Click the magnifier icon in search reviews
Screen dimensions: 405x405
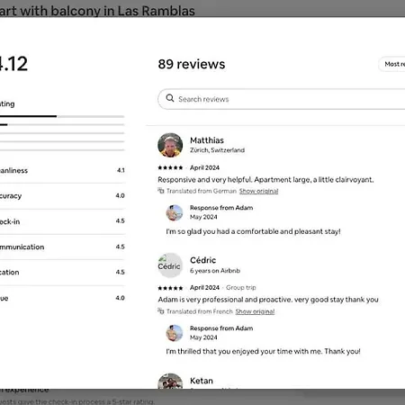[170, 98]
